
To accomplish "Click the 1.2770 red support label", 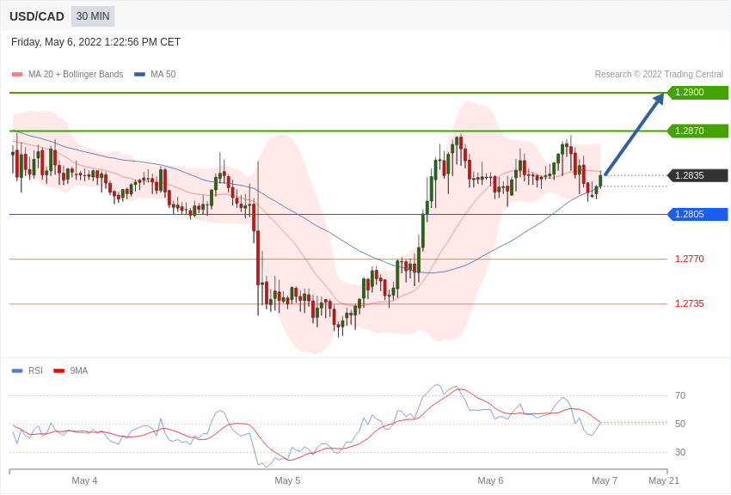I will (690, 259).
